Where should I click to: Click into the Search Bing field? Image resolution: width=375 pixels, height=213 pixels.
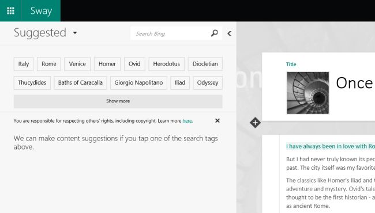(x=170, y=33)
